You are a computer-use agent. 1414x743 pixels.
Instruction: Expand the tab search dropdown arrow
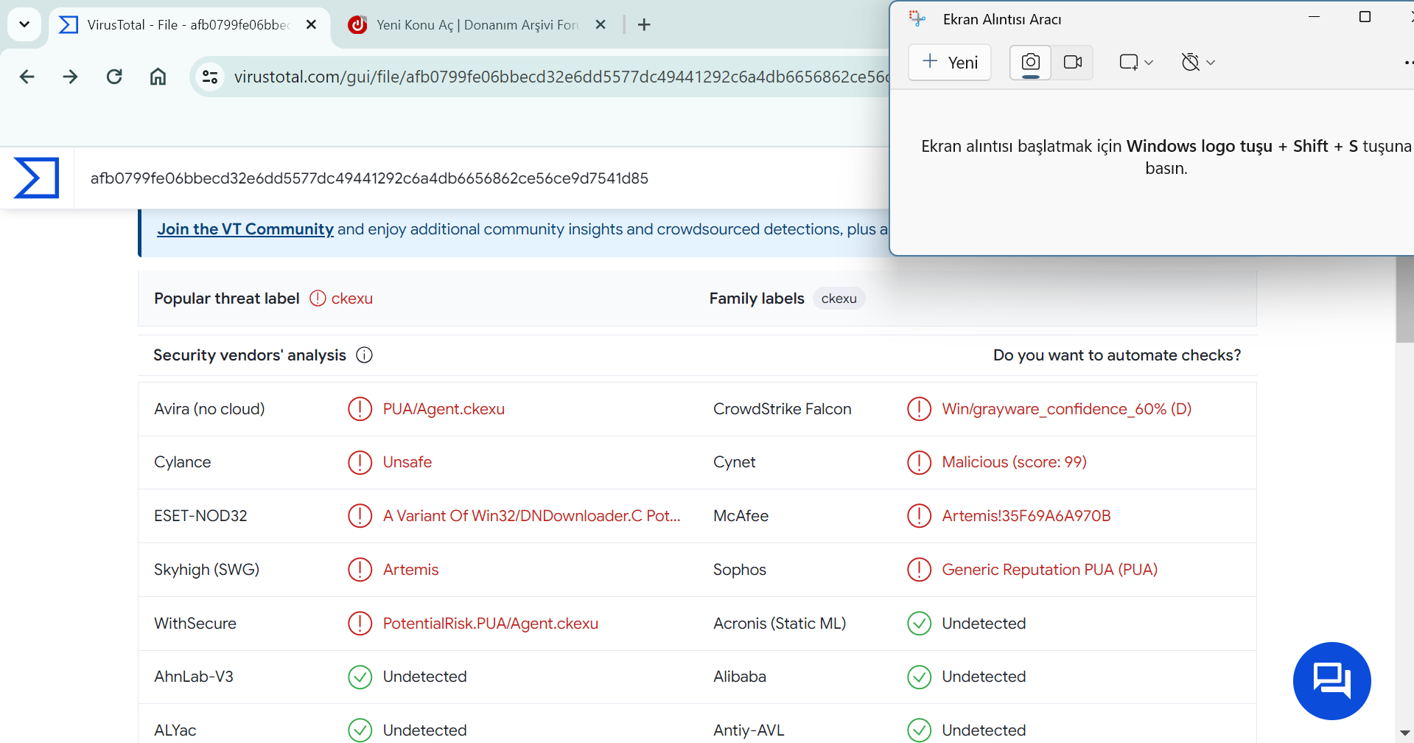(x=24, y=24)
